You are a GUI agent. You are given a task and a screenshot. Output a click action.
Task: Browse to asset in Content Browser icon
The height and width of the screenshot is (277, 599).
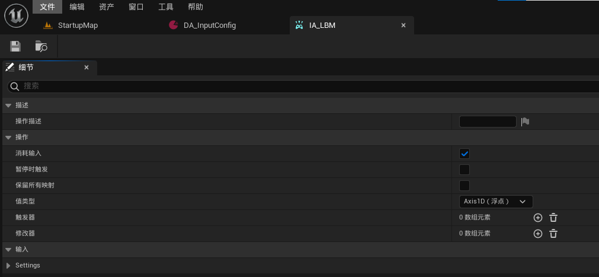pos(41,46)
